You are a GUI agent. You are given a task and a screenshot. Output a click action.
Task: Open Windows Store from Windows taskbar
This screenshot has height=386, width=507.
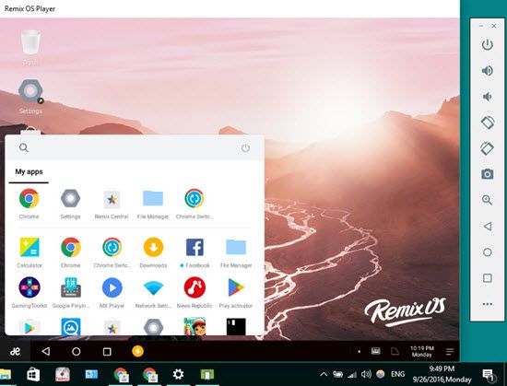[x=33, y=375]
